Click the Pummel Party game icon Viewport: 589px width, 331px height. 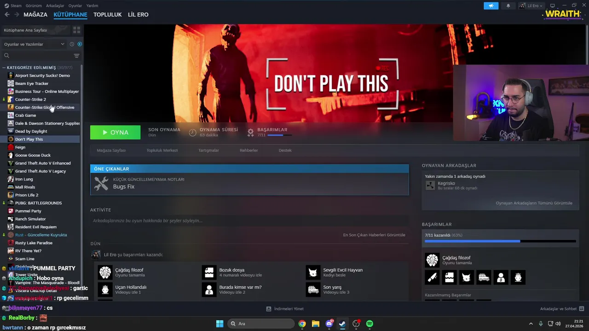11,211
